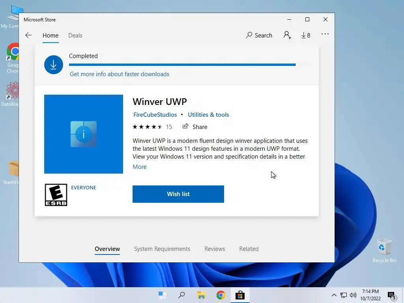Click the Winver UWP app tile image
Screen dimensions: 404x303
click(x=84, y=134)
